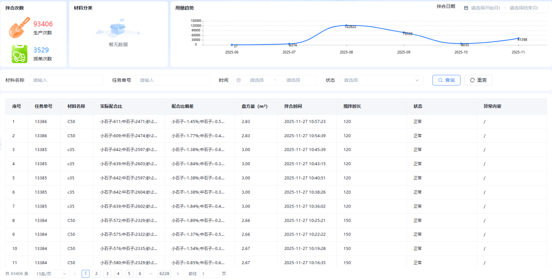Open the 15条/页 page size dropdown
The height and width of the screenshot is (280, 552).
click(x=51, y=274)
